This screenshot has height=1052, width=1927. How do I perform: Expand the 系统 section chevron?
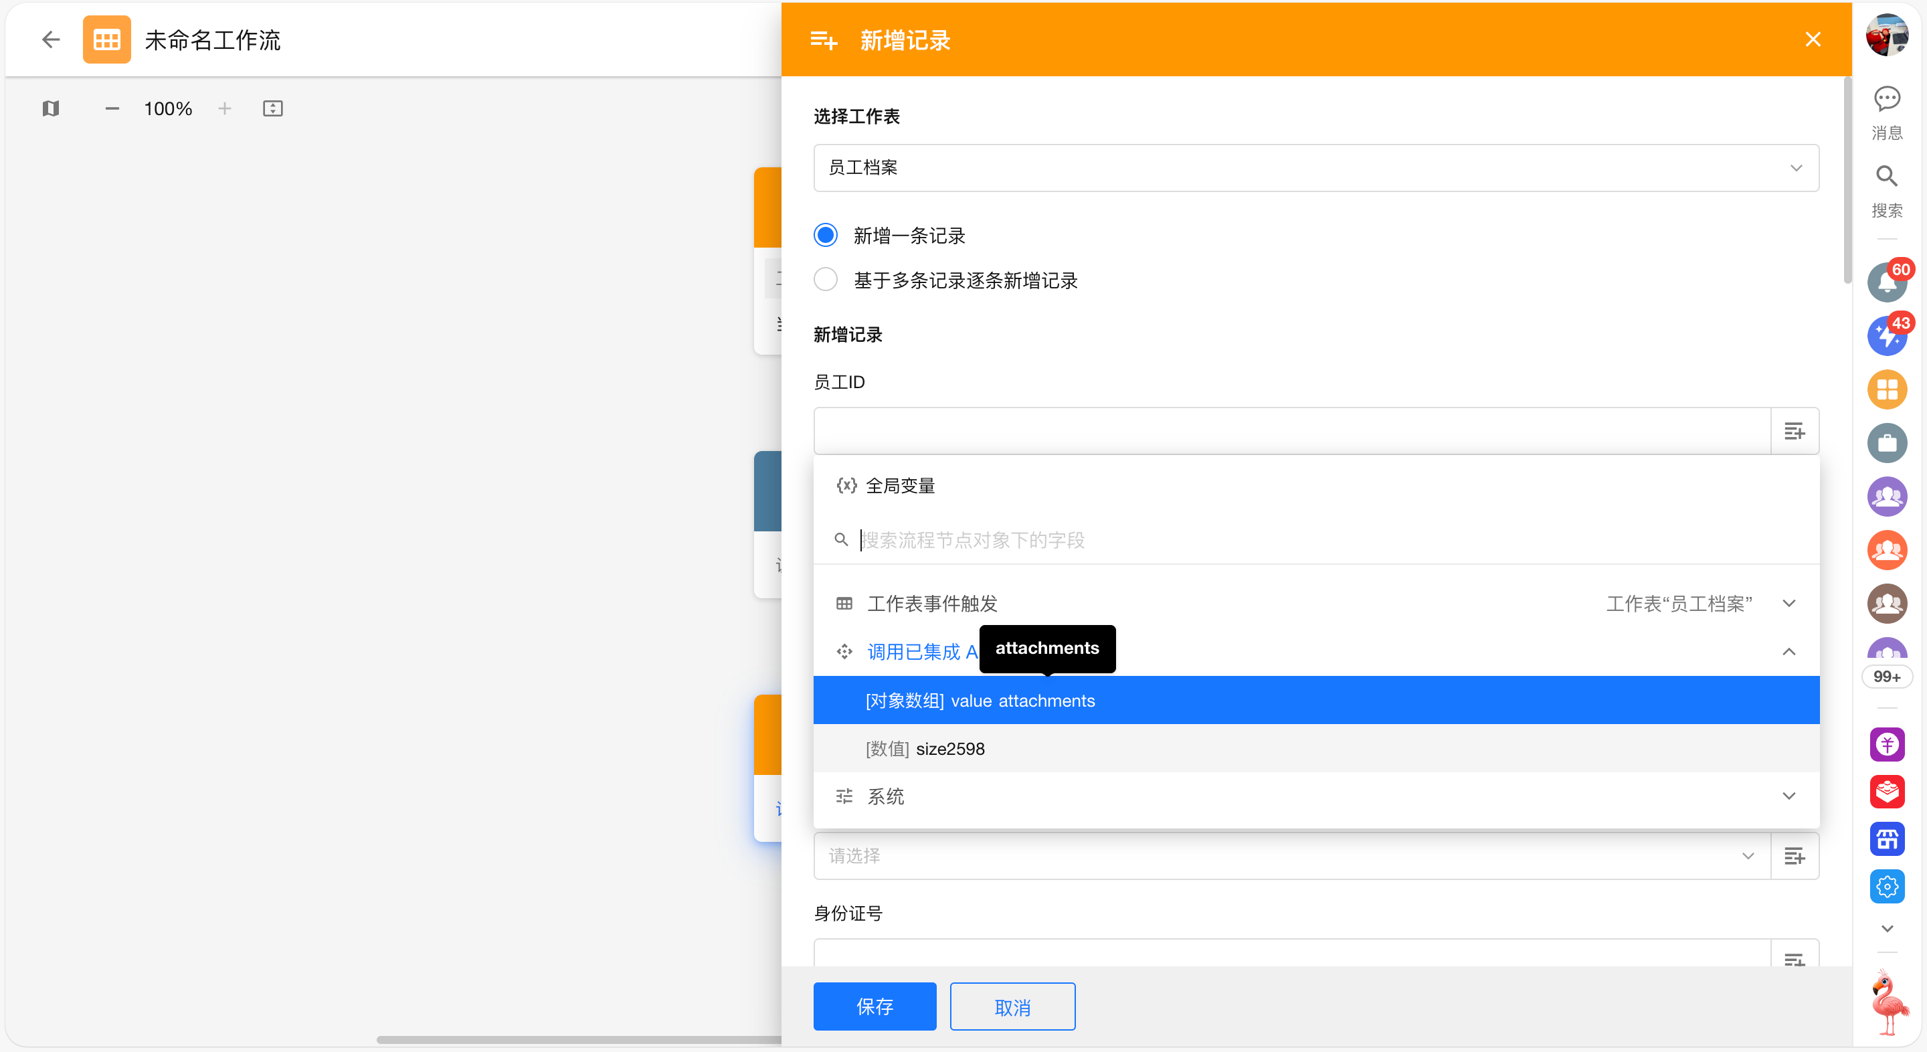(x=1788, y=796)
